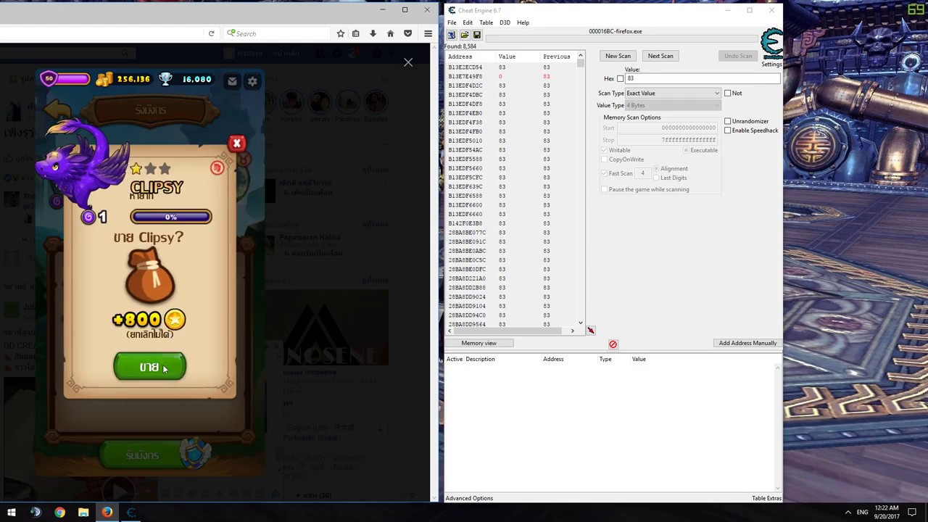
Task: Open the process list icon in Cheat Engine
Action: pos(452,35)
